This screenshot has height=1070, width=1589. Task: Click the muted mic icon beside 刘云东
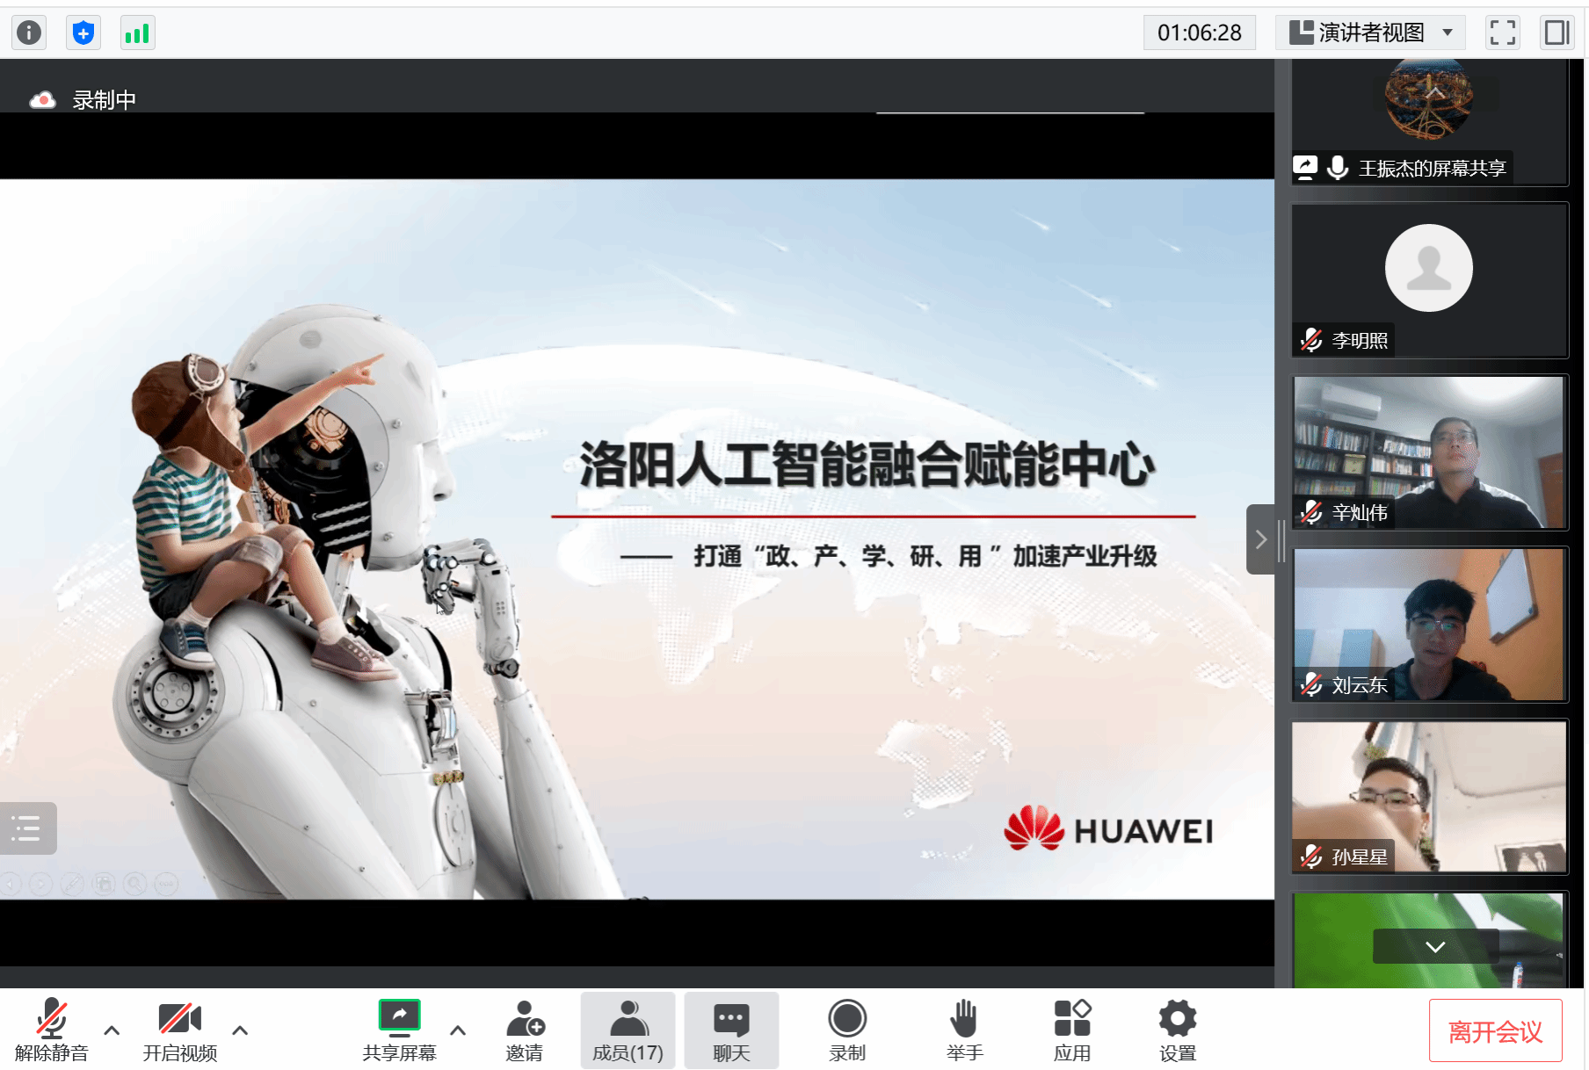[x=1311, y=684]
